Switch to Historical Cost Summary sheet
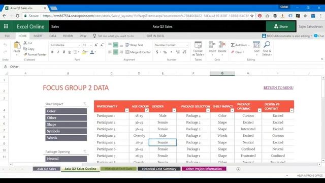This screenshot has height=183, width=325. 159,169
